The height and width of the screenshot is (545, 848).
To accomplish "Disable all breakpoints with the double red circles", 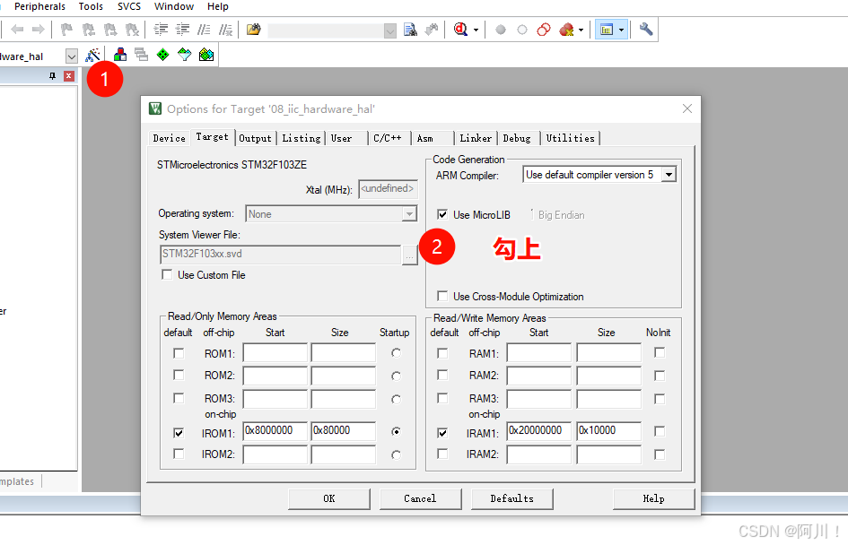I will pyautogui.click(x=544, y=30).
